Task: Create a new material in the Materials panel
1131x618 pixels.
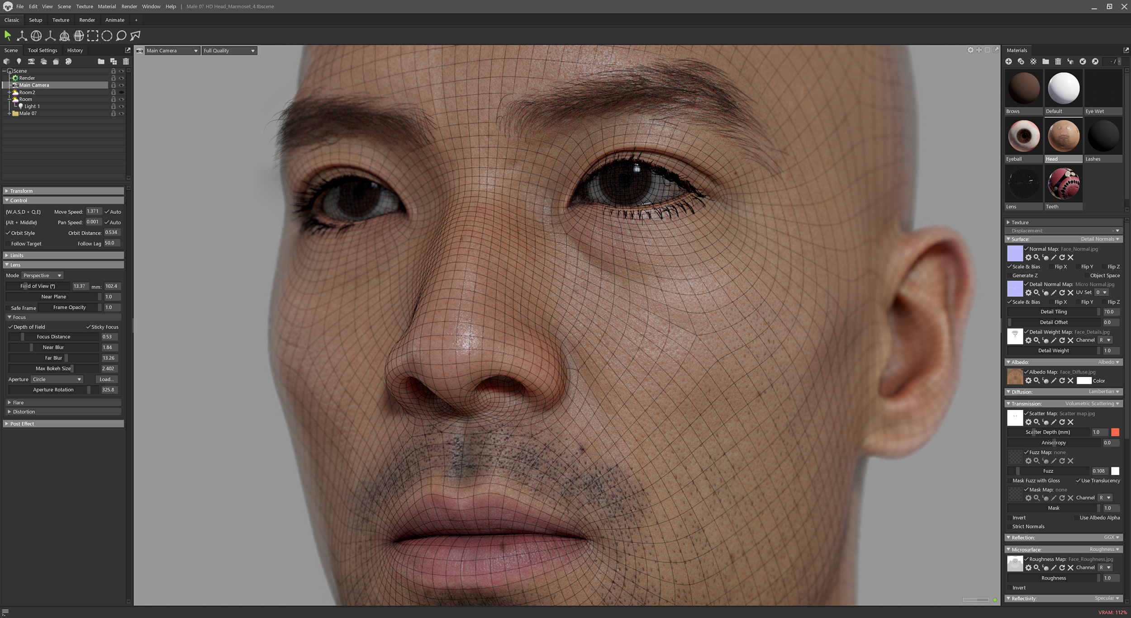Action: 1009,61
